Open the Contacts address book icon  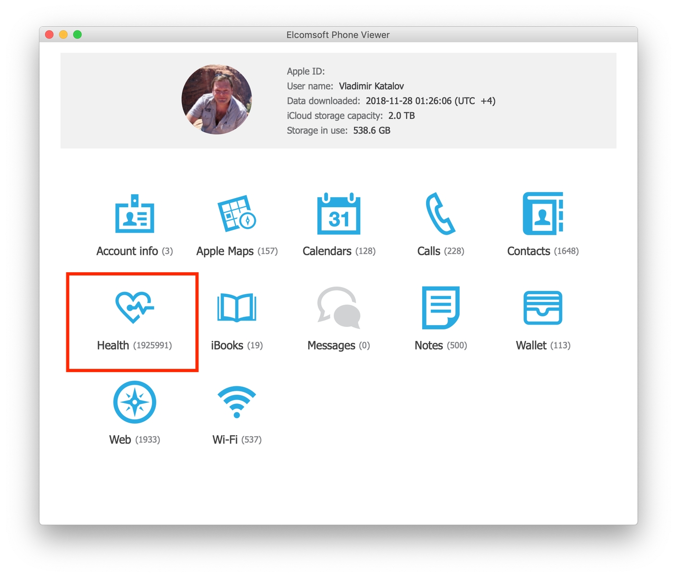542,214
